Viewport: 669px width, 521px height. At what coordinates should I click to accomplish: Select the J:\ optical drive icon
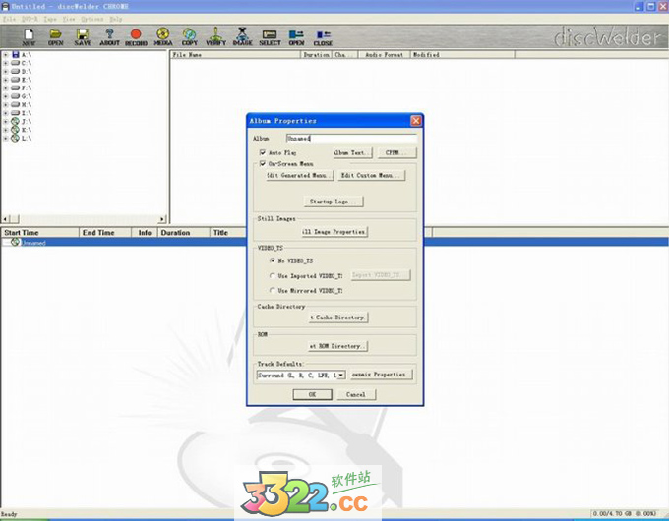point(15,122)
